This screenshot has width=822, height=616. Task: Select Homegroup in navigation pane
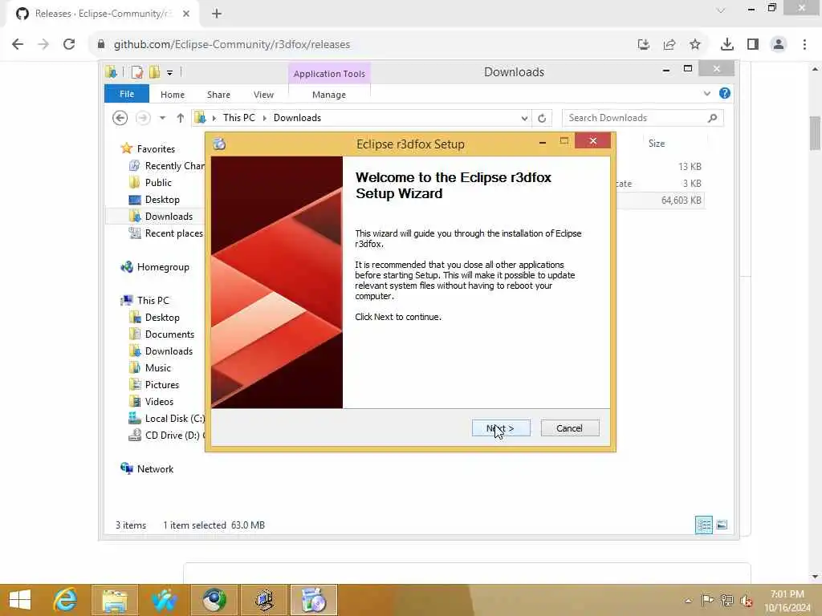point(162,266)
